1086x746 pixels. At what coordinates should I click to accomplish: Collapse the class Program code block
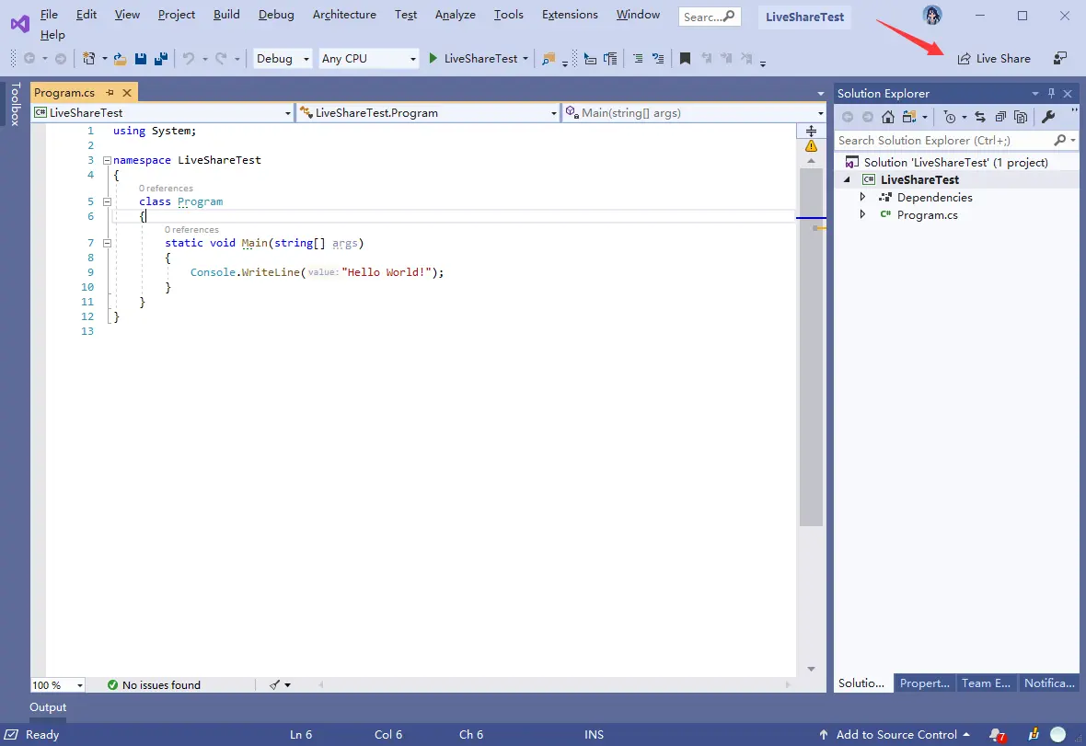(x=107, y=202)
